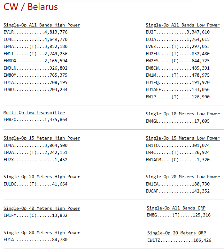Click the Single-Op All Bands Low Power heading
224x251 pixels.
(x=182, y=25)
